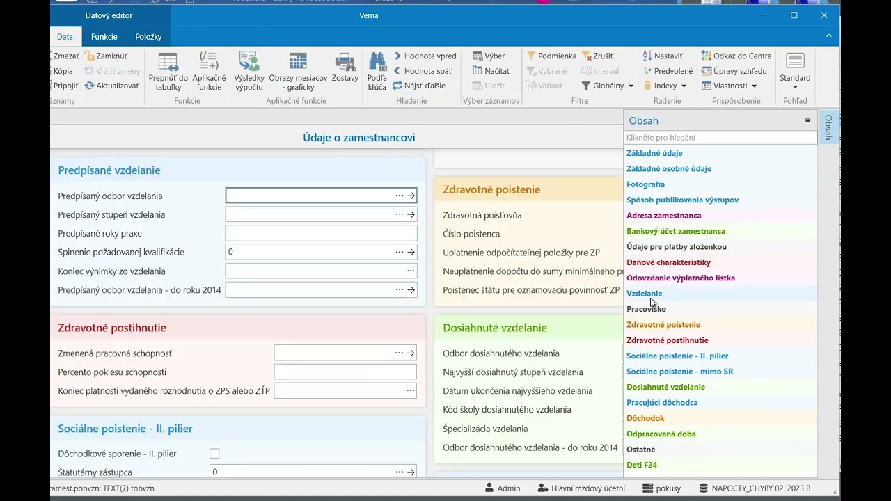This screenshot has height=501, width=891.
Task: Switch to Funkcie ribbon tab
Action: 104,37
